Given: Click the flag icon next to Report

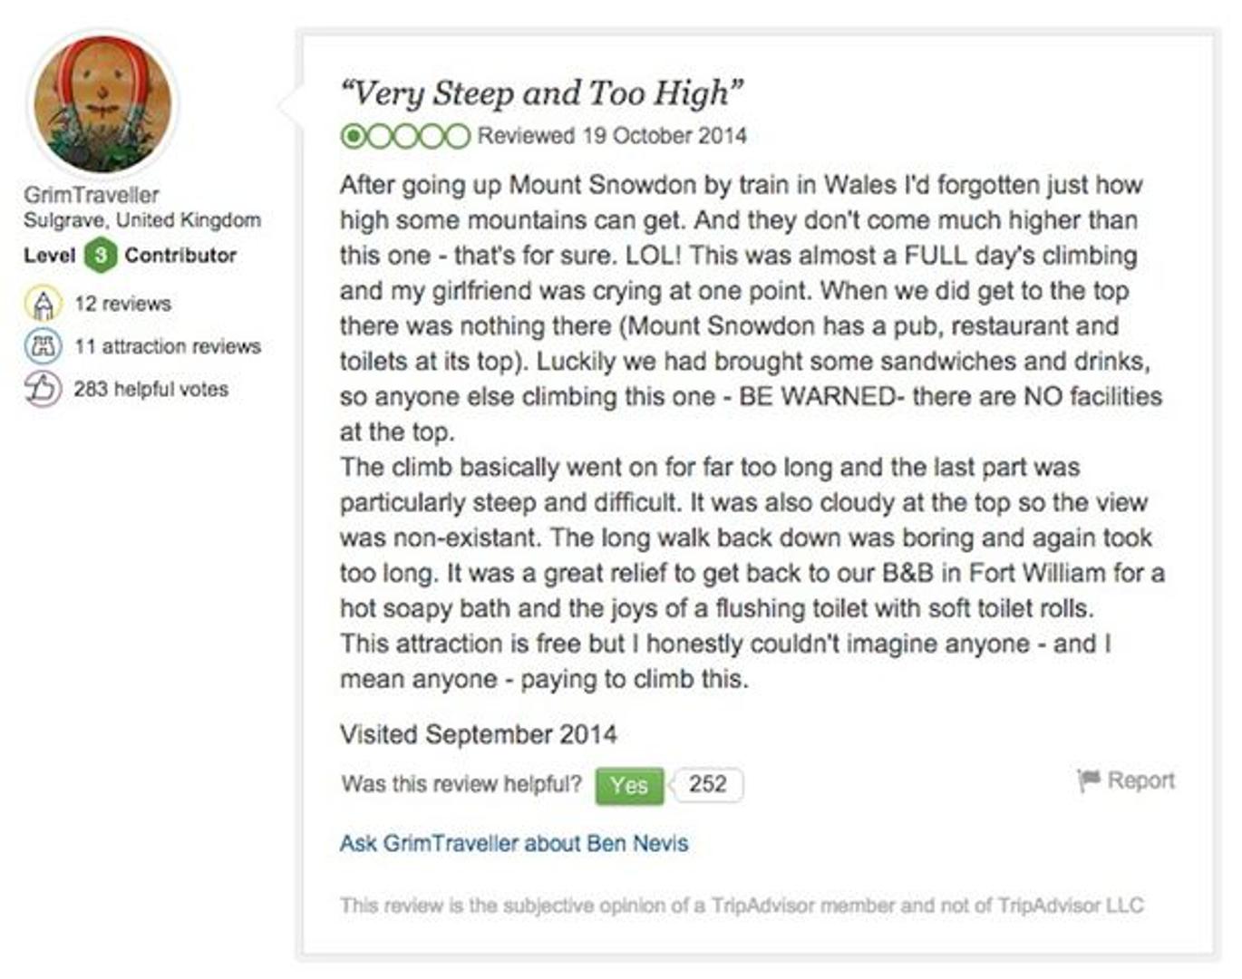Looking at the screenshot, I should pos(1088,780).
